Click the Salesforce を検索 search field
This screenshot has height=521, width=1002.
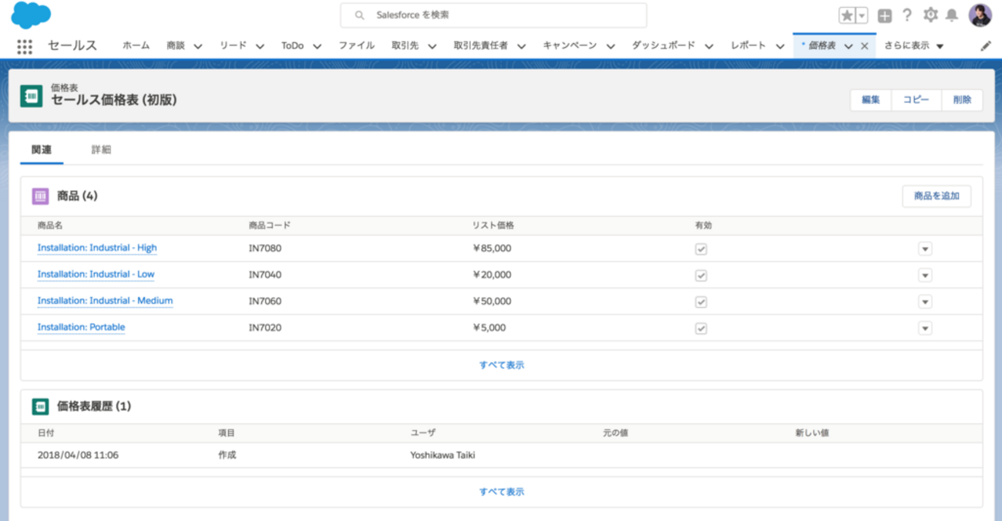tap(493, 15)
